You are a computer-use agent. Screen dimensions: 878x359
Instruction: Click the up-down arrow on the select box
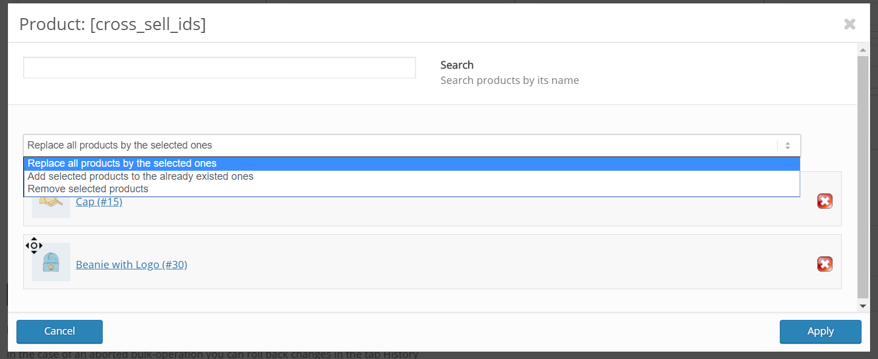point(788,146)
